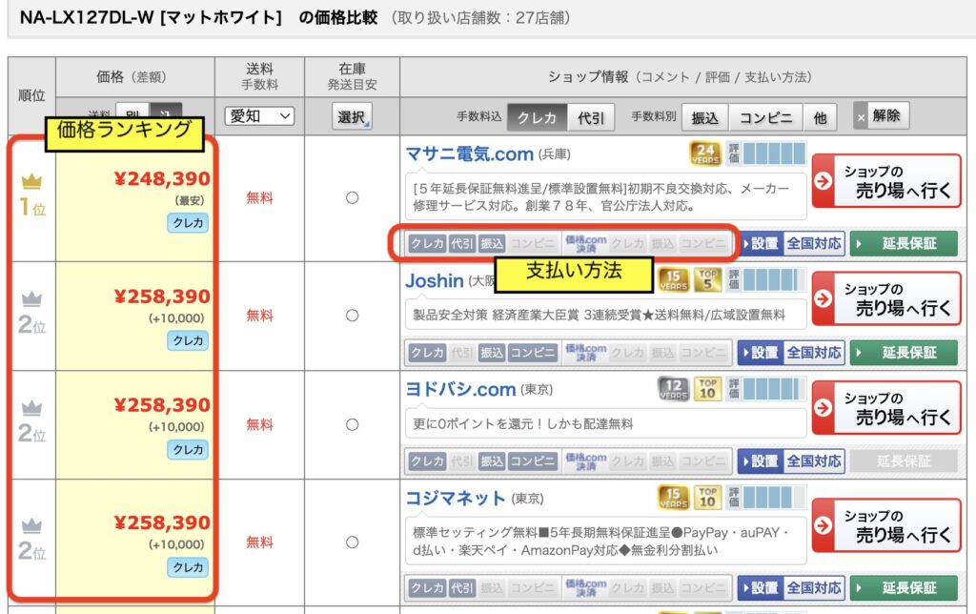Click the TOP 10 badge for ヨドバシ.com
Image resolution: width=976 pixels, height=614 pixels.
707,389
